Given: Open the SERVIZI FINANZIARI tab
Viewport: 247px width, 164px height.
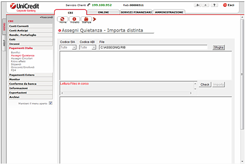Looking at the screenshot, I should pos(136,12).
